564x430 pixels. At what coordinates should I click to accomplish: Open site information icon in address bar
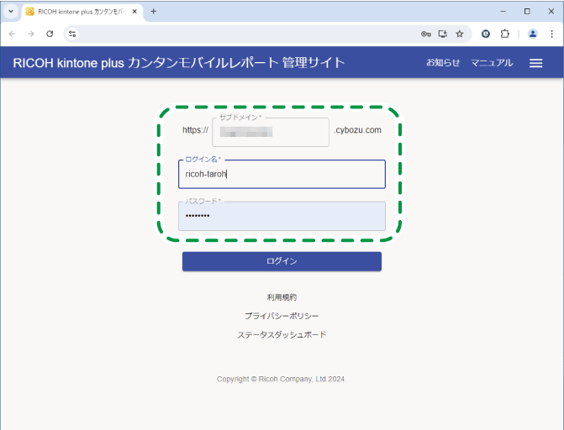tap(72, 34)
